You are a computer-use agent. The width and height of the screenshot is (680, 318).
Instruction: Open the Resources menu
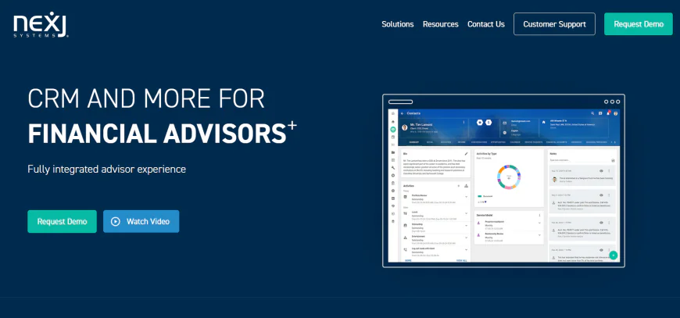pos(440,24)
